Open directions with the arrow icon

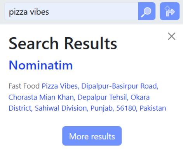[169, 11]
